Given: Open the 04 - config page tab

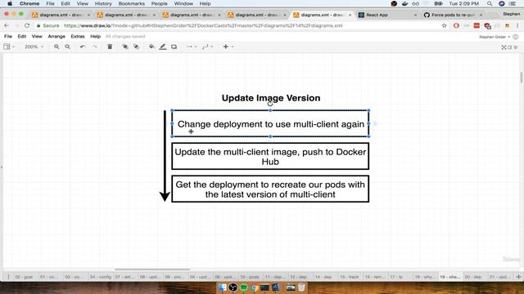Looking at the screenshot, I should (101, 277).
